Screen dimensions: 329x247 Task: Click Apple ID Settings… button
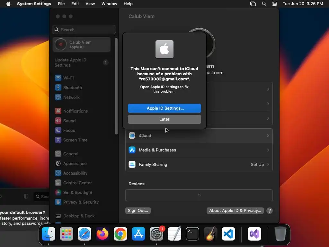[x=164, y=108]
